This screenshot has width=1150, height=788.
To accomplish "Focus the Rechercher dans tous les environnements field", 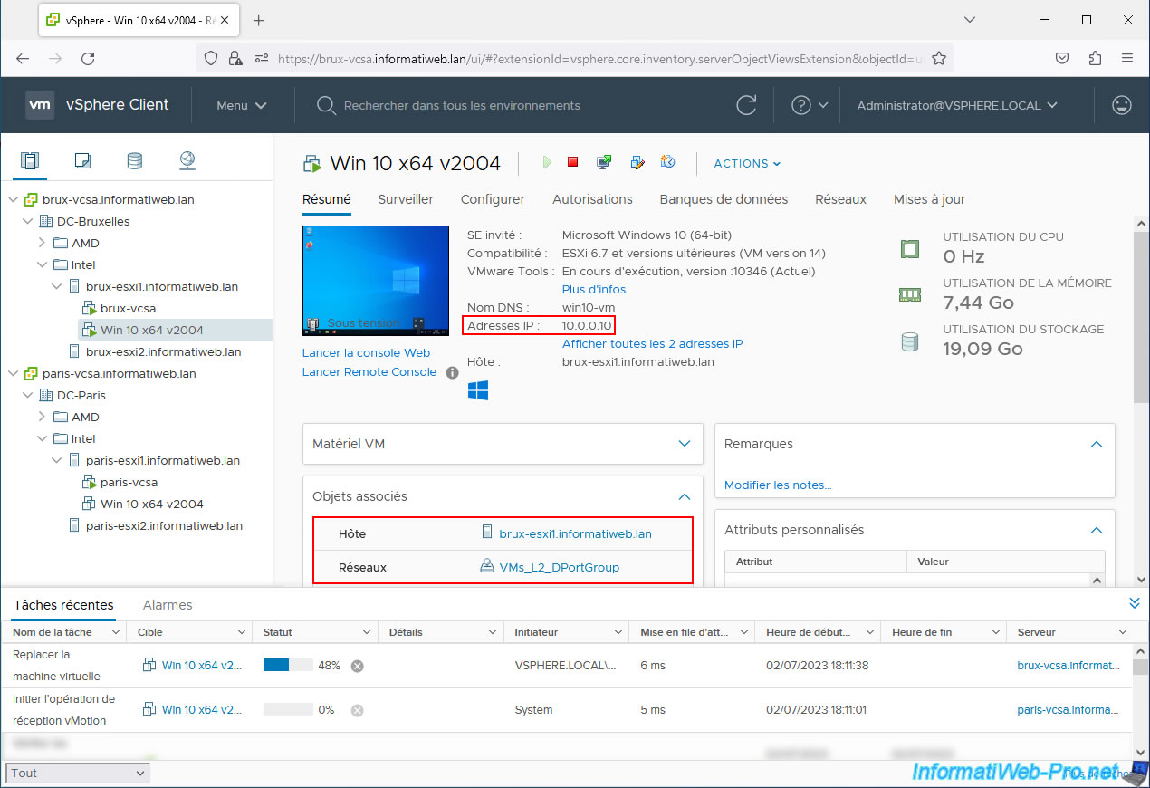I will coord(462,105).
